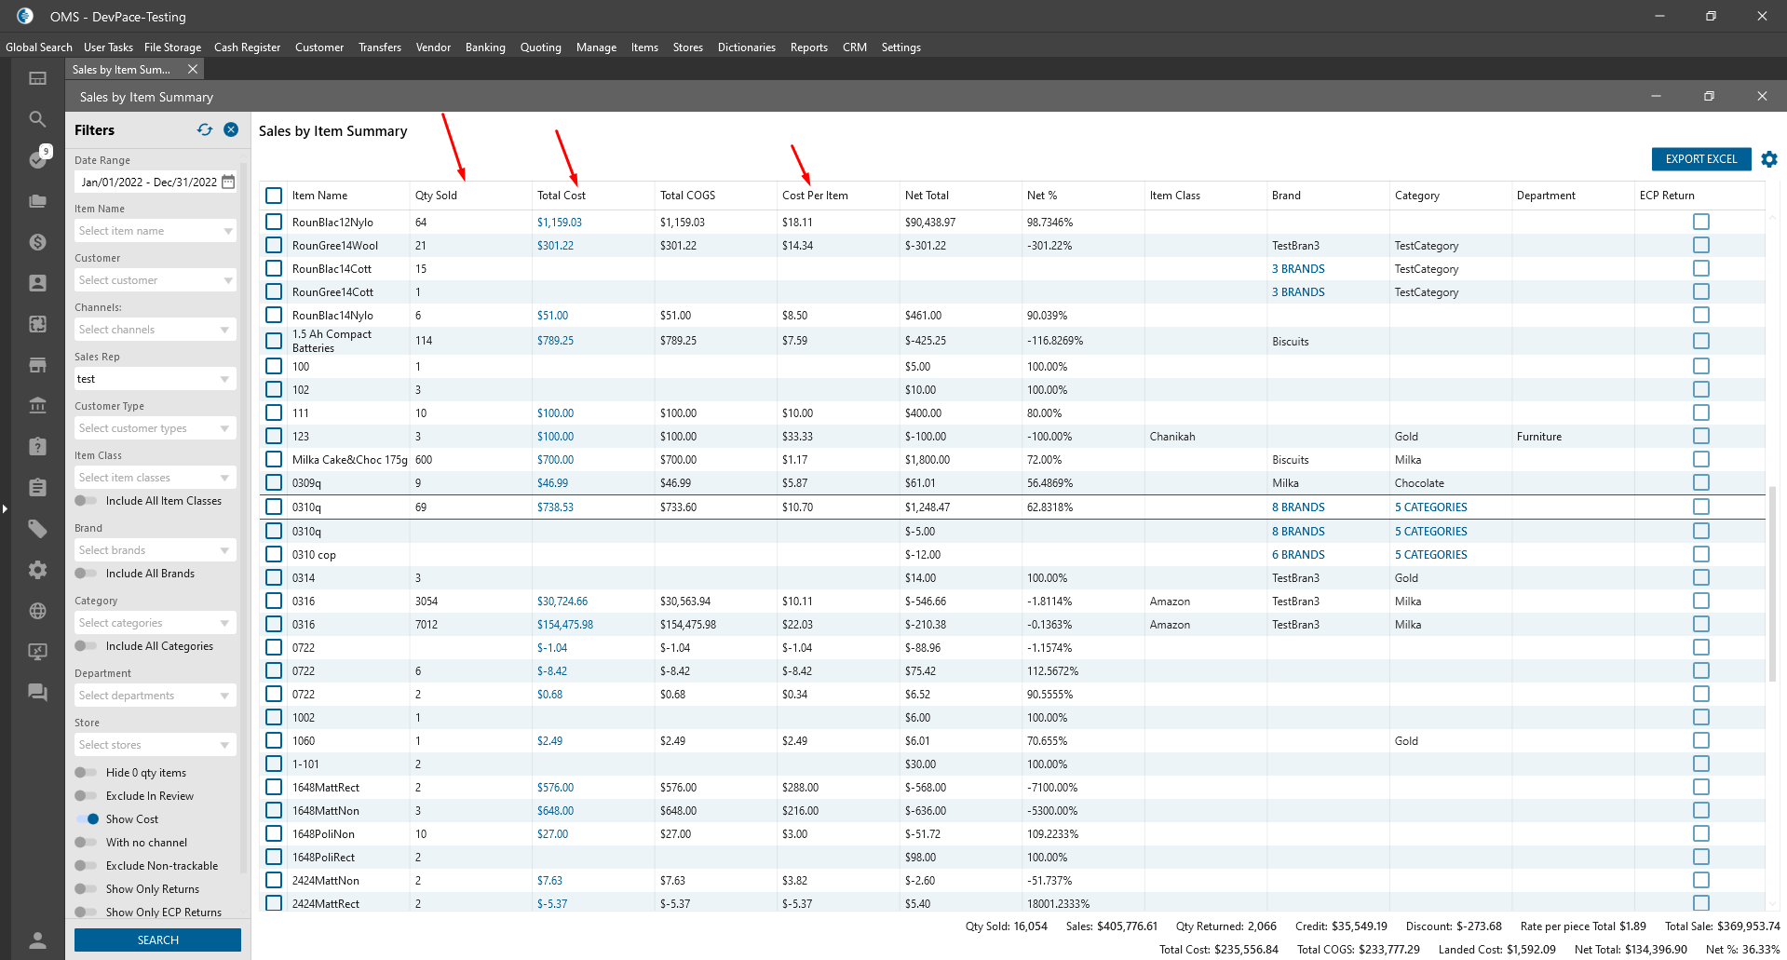This screenshot has height=960, width=1787.
Task: Click the refresh filters icon
Action: (x=205, y=130)
